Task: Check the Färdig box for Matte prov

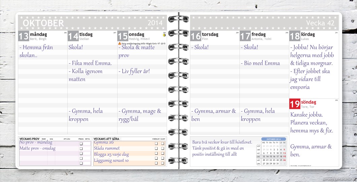Action: 81,148
